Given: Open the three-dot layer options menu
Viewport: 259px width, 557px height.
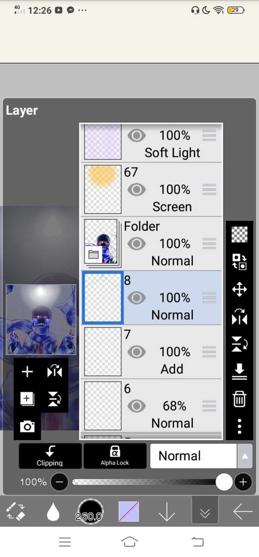Looking at the screenshot, I should coord(239,426).
